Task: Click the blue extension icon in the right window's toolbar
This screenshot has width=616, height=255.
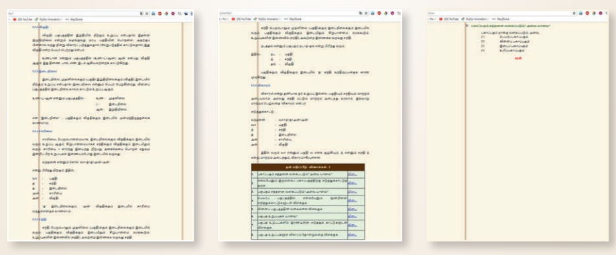Action: (580, 13)
